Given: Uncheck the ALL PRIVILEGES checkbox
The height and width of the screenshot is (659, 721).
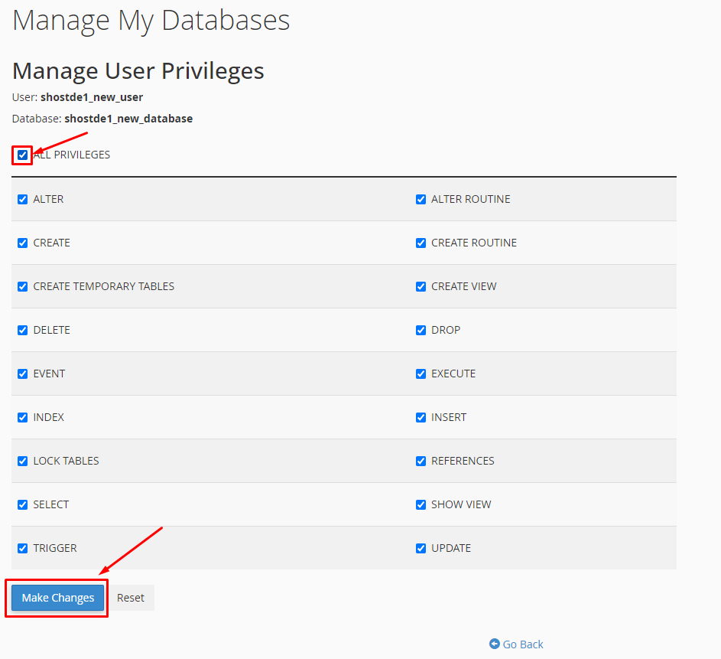Looking at the screenshot, I should [22, 155].
